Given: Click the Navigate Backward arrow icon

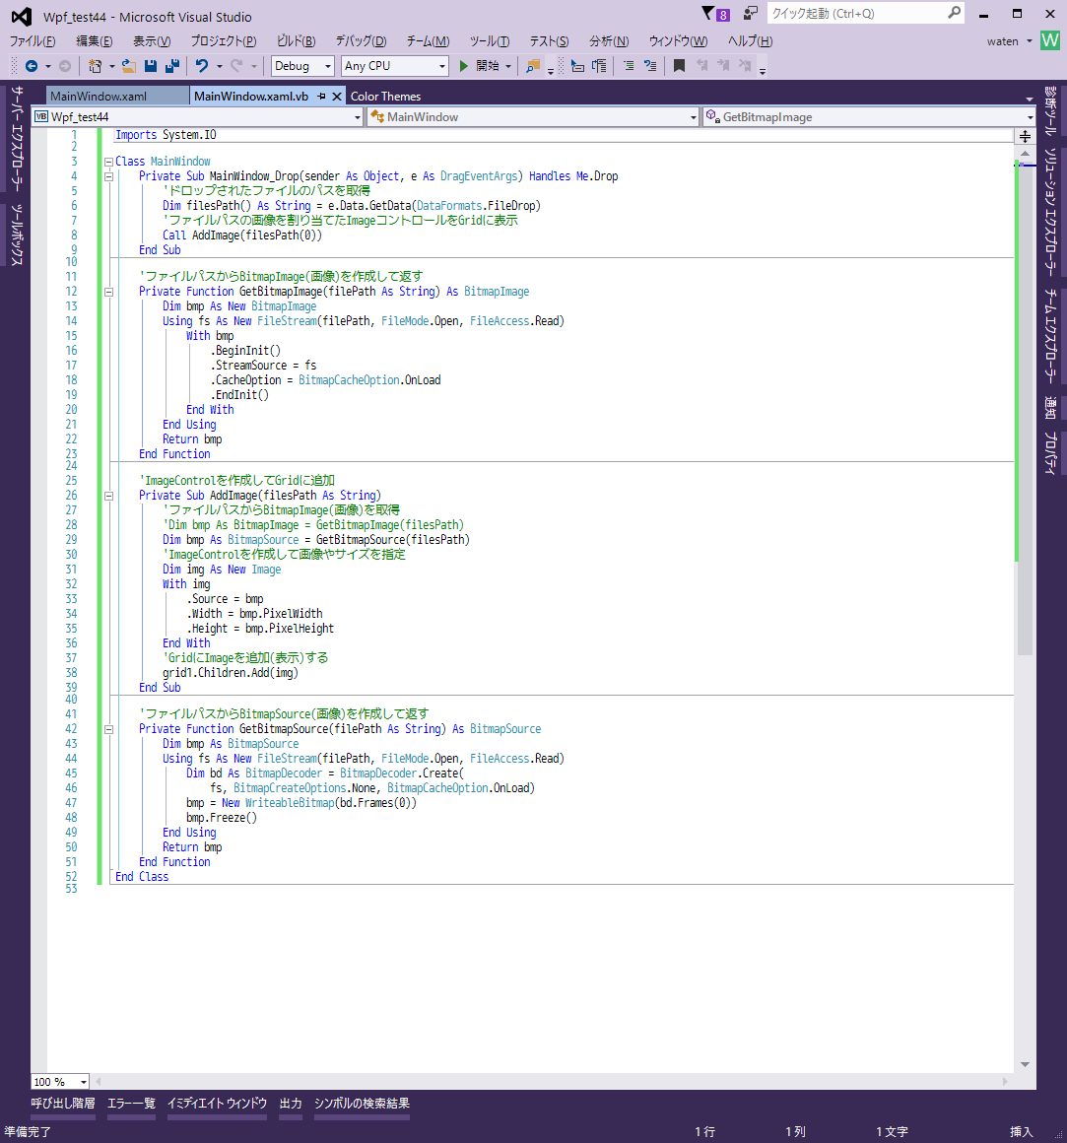Looking at the screenshot, I should pyautogui.click(x=32, y=66).
